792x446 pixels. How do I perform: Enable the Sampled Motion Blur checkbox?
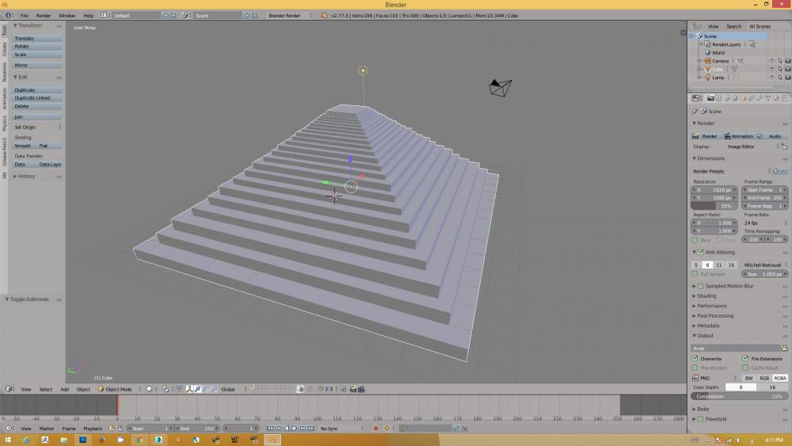coord(701,286)
